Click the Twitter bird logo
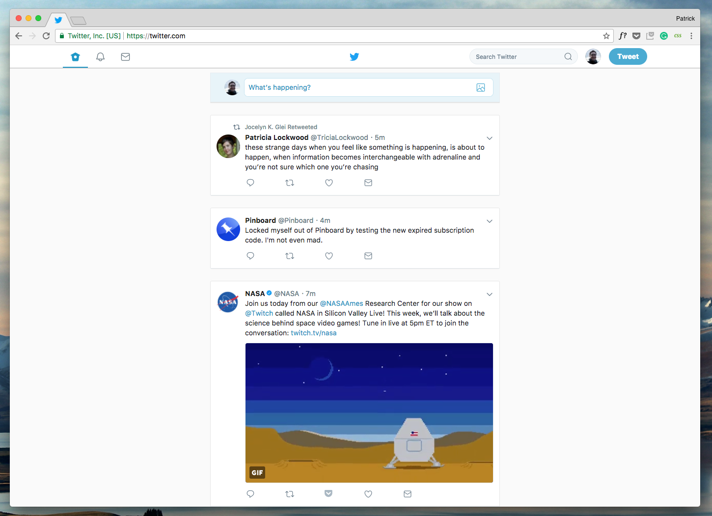The image size is (712, 516). (x=355, y=56)
